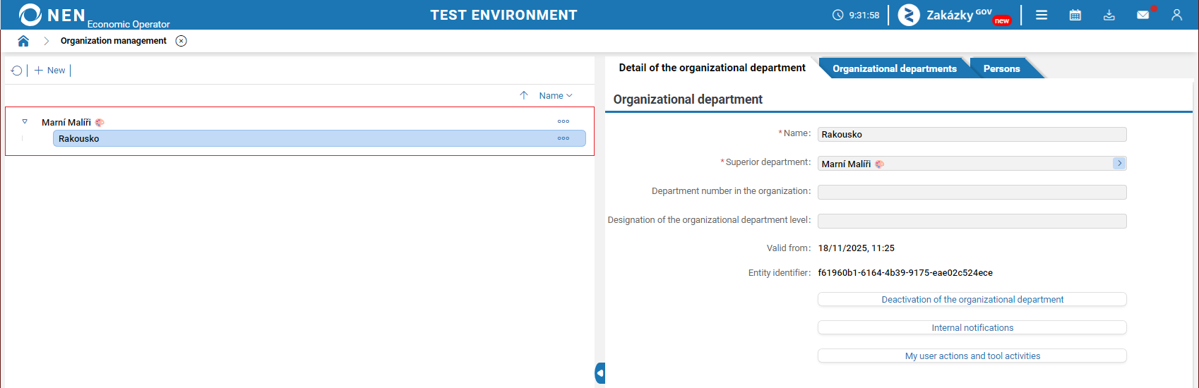
Task: Toggle ascending sort arrow
Action: [x=524, y=95]
